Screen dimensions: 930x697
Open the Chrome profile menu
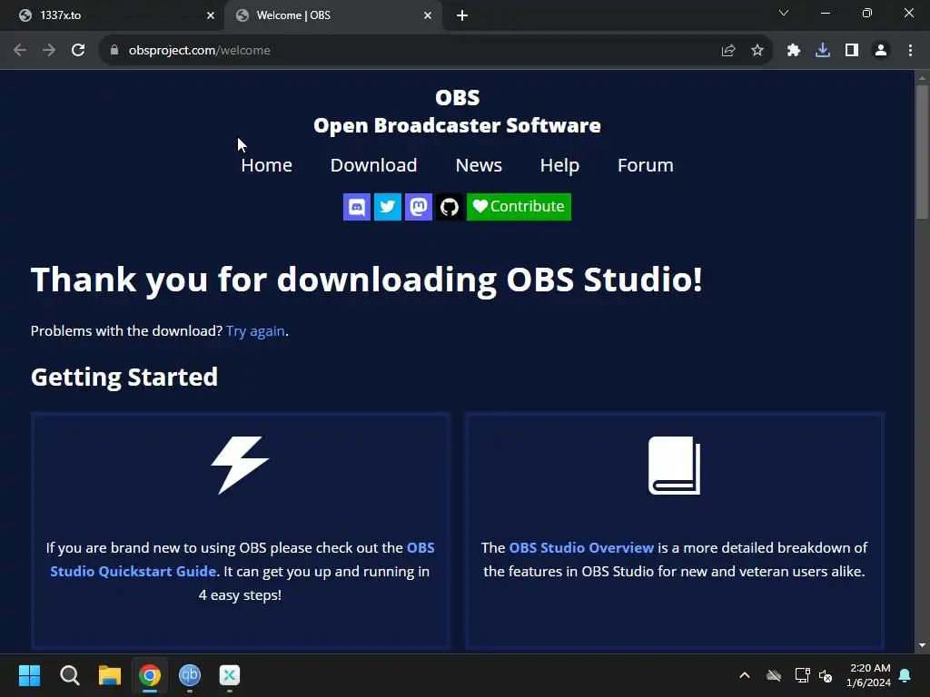(x=881, y=51)
